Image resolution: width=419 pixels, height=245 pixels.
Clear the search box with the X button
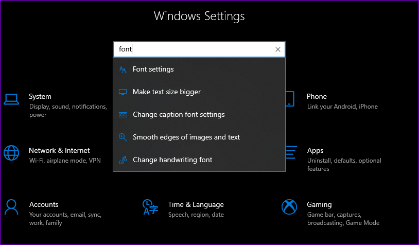(x=278, y=49)
